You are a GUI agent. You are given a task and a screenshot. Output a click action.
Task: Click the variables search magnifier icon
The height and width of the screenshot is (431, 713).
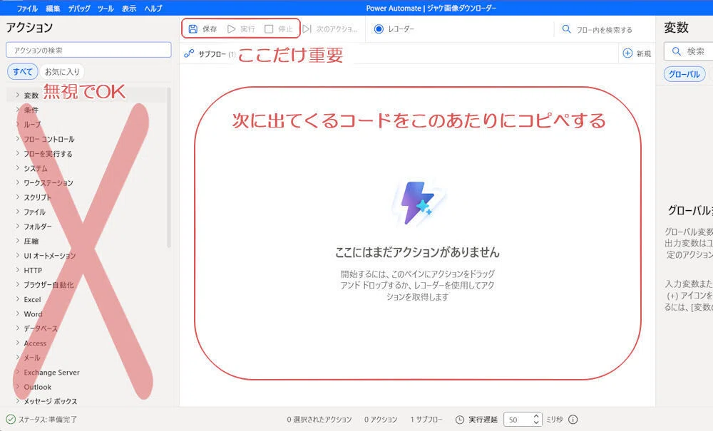(x=677, y=51)
